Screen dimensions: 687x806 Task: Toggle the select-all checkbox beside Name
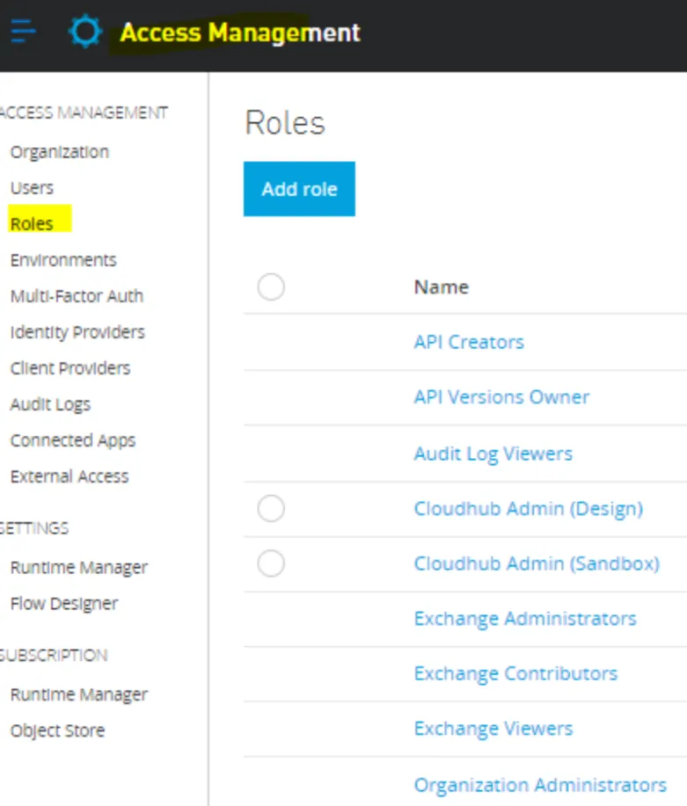(271, 287)
